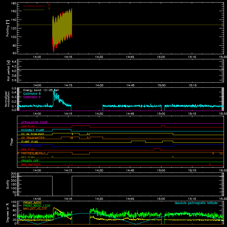Click the SC_IN_SUNLIGHT flag label
The height and width of the screenshot is (227, 227).
tap(33, 134)
